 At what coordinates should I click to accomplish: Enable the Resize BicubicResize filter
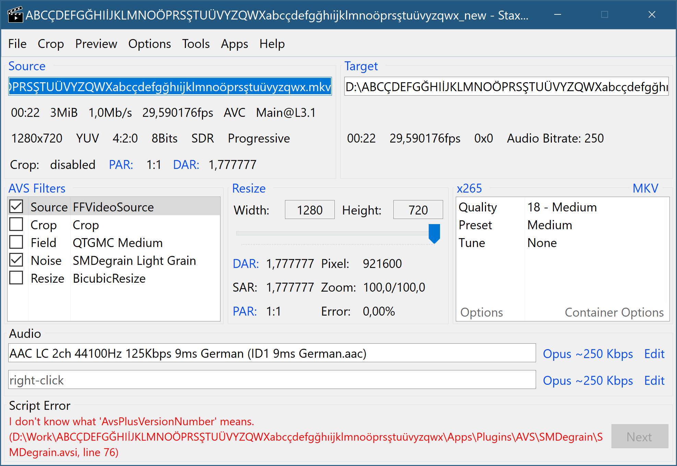coord(16,278)
